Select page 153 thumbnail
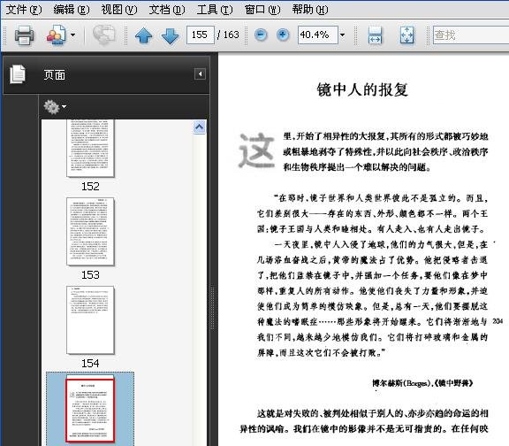Screen dimensions: 509x446 [x=90, y=232]
